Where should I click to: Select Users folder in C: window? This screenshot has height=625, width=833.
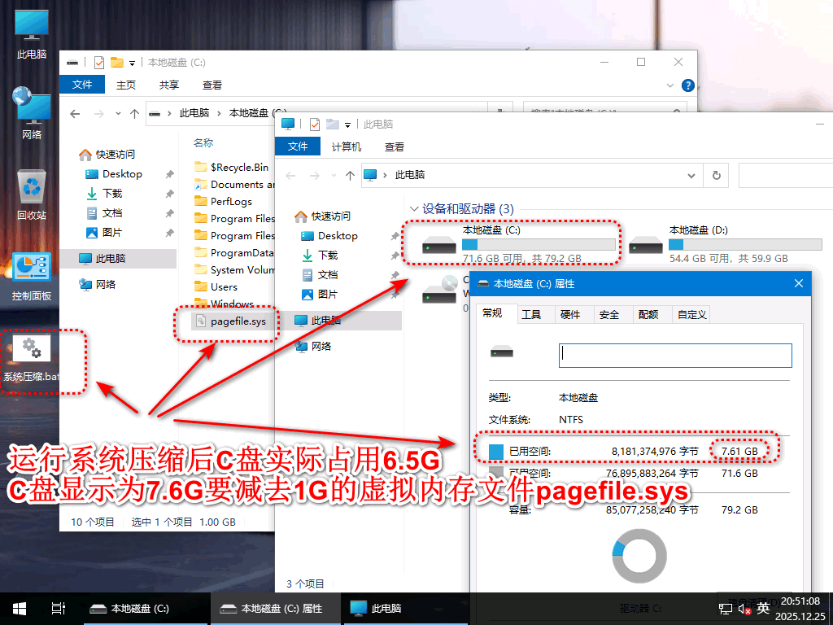216,287
